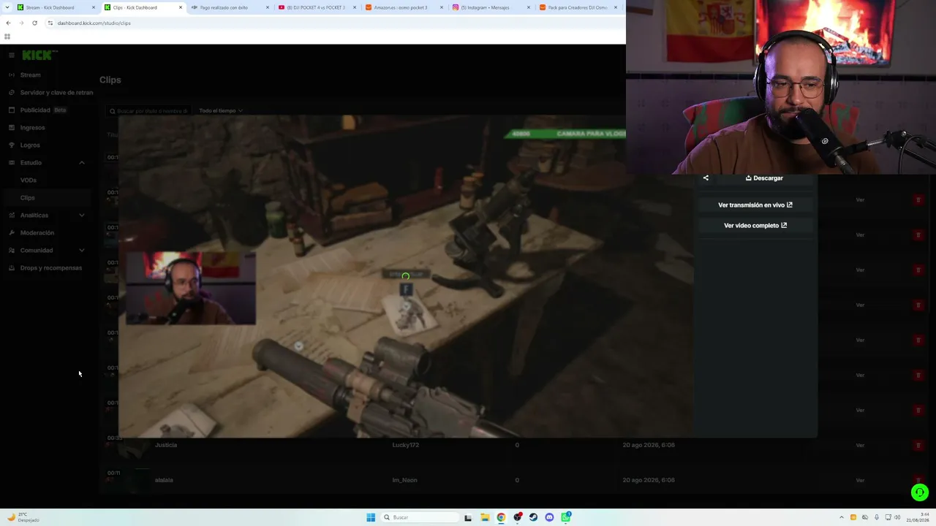Expand the Analíticas section
The image size is (936, 526).
pyautogui.click(x=81, y=216)
